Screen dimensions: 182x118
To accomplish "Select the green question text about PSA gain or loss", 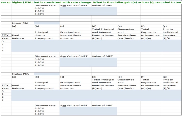I will pyautogui.click(x=91, y=2).
